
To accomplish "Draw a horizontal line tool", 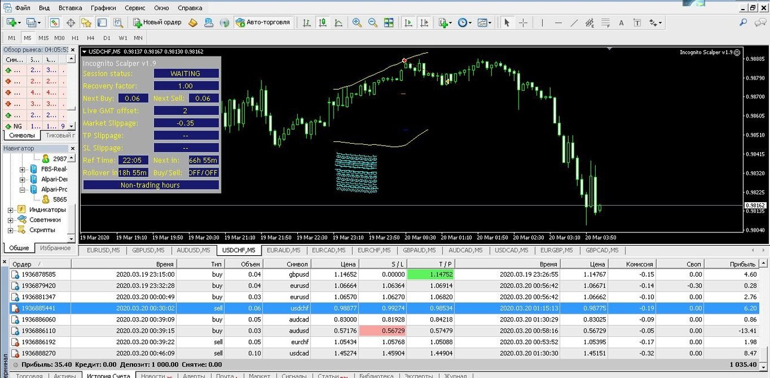I will pyautogui.click(x=558, y=23).
